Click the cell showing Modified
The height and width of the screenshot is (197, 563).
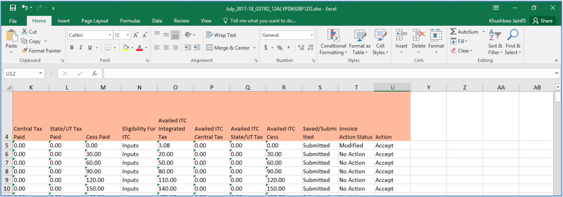(x=356, y=145)
